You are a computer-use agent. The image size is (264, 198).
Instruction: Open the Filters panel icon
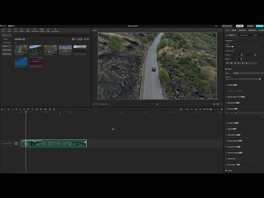click(x=48, y=30)
